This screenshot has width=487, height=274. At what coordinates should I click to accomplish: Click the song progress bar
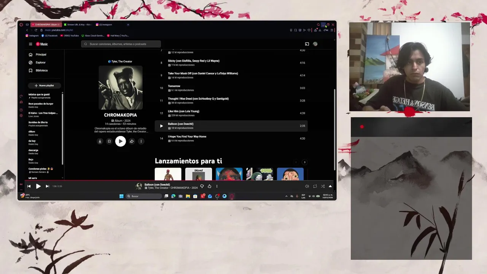(179, 181)
